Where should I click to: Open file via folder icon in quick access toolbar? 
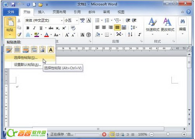41,5
